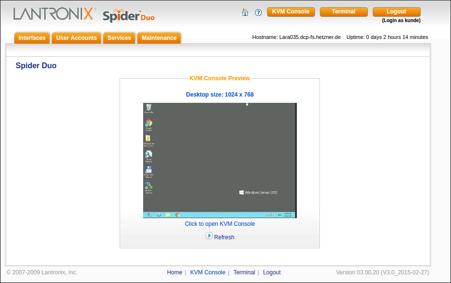
Task: Open the Services tab
Action: click(x=119, y=38)
